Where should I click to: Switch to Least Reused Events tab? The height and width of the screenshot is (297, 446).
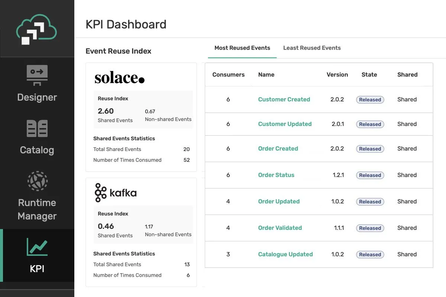point(312,48)
